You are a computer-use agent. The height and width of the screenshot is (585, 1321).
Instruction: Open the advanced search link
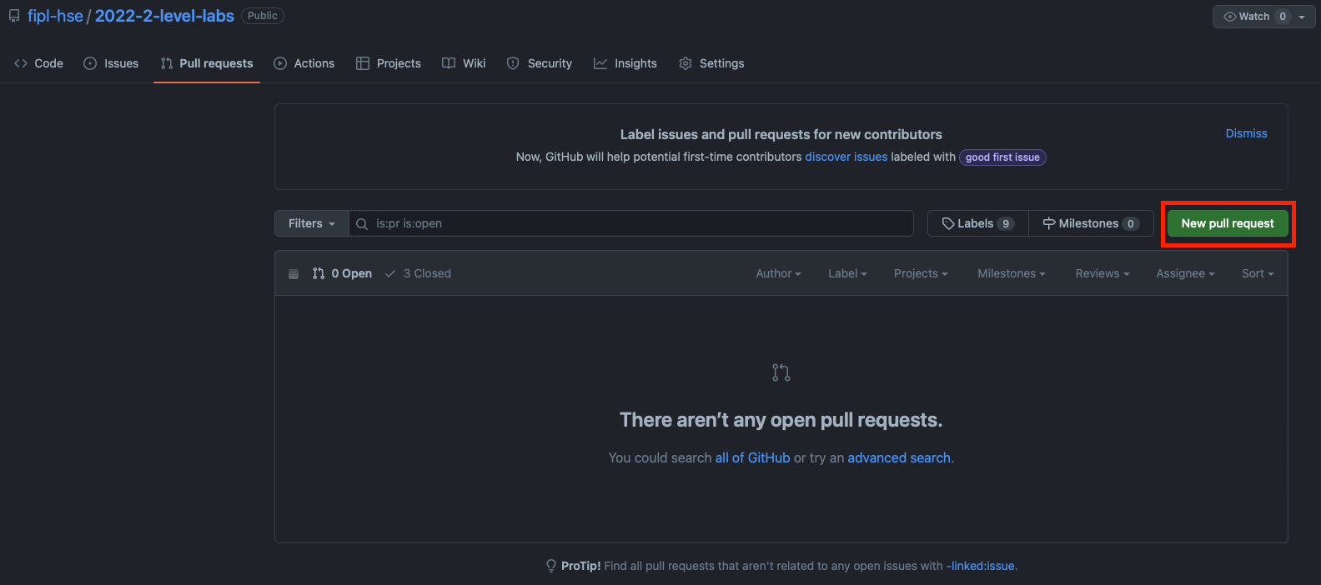899,457
